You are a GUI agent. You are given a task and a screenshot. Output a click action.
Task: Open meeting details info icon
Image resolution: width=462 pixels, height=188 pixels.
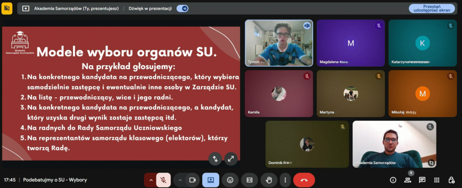pyautogui.click(x=393, y=180)
